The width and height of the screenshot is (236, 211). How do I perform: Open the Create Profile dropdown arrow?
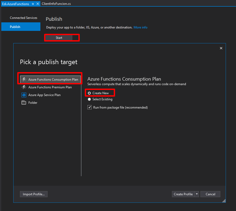[197, 194]
